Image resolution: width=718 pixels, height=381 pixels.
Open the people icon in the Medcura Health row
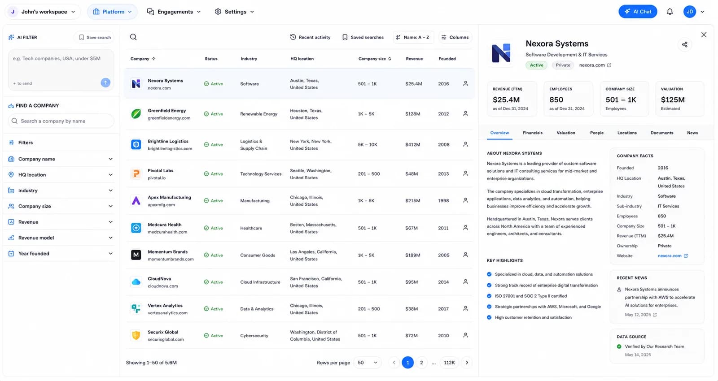coord(465,228)
